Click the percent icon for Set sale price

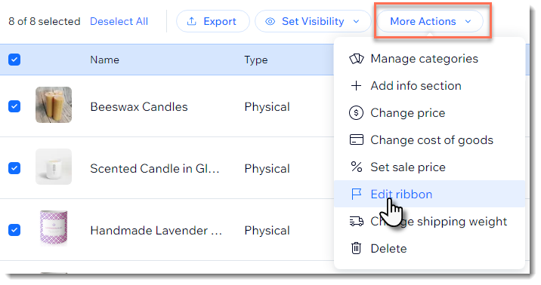(x=357, y=167)
